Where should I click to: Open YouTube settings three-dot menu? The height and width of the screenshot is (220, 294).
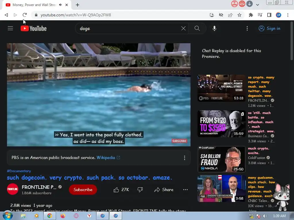pos(247,28)
